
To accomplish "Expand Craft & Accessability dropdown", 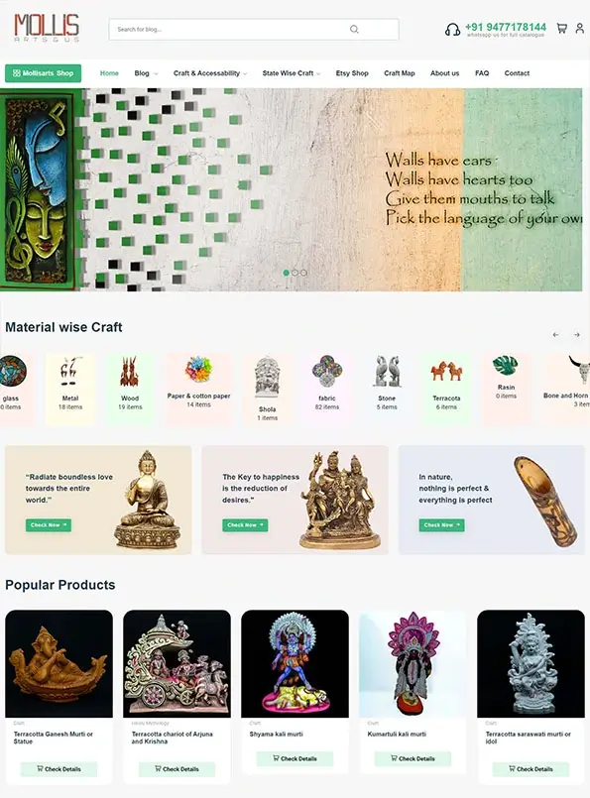I will 210,73.
